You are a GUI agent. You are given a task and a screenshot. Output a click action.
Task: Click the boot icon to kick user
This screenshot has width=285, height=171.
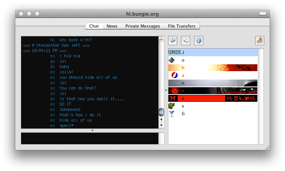pos(260,40)
